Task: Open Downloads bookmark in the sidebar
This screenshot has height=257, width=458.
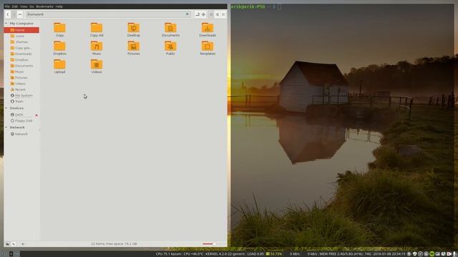Action: pos(21,54)
